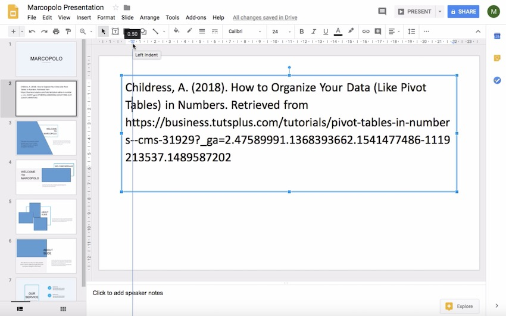Select the Text box tool
Viewport: 506px width, 316px height.
point(115,32)
